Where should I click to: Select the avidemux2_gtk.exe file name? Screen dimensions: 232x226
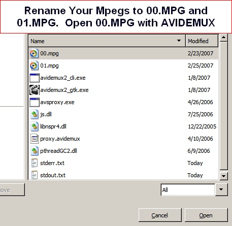pyautogui.click(x=64, y=90)
